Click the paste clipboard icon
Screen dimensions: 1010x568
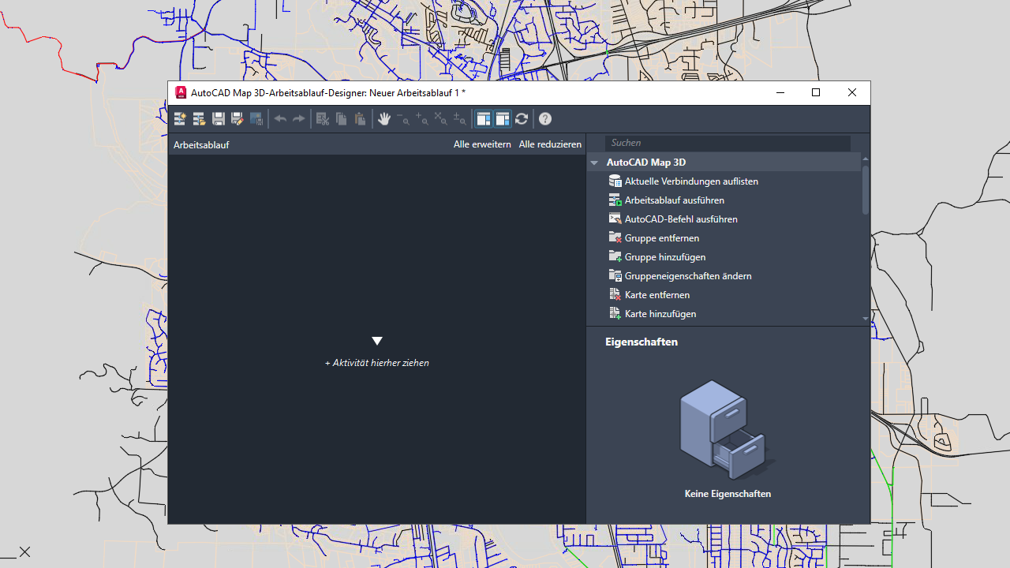click(x=361, y=119)
